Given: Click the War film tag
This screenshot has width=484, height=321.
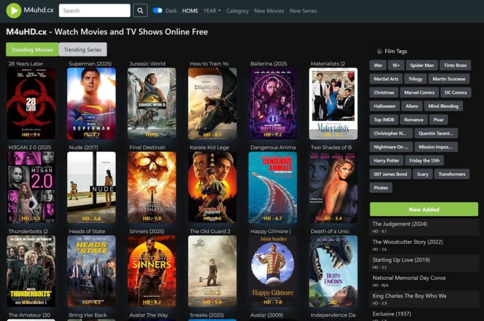Looking at the screenshot, I should coord(378,65).
